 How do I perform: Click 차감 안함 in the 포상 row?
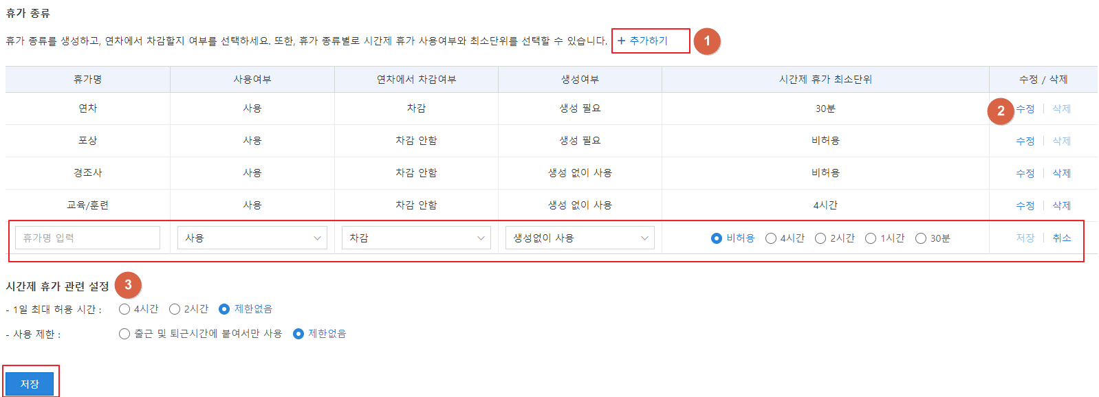pos(416,141)
